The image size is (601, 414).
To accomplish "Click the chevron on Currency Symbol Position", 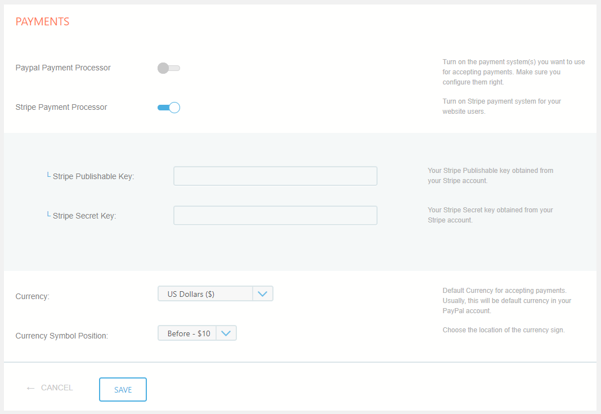I will 226,333.
